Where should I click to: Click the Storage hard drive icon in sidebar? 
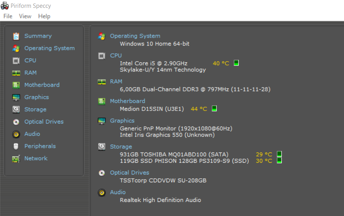[16, 109]
